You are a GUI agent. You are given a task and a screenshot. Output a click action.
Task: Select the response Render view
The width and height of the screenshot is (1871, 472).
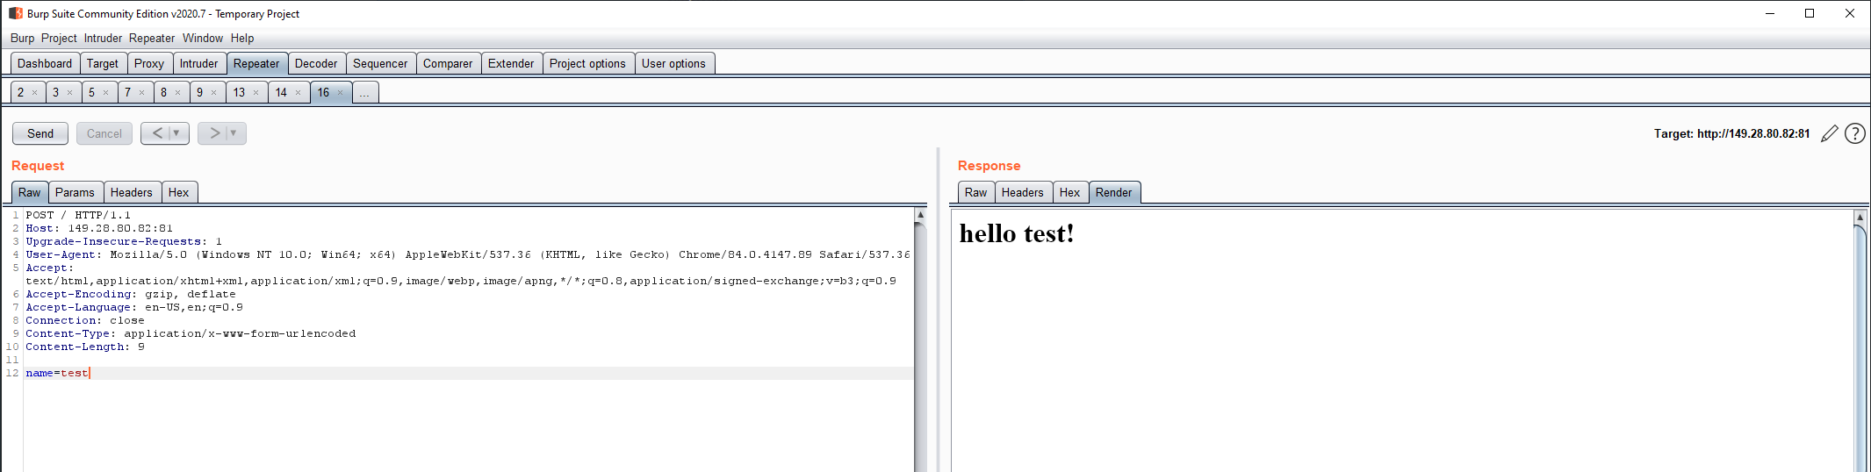(1113, 192)
